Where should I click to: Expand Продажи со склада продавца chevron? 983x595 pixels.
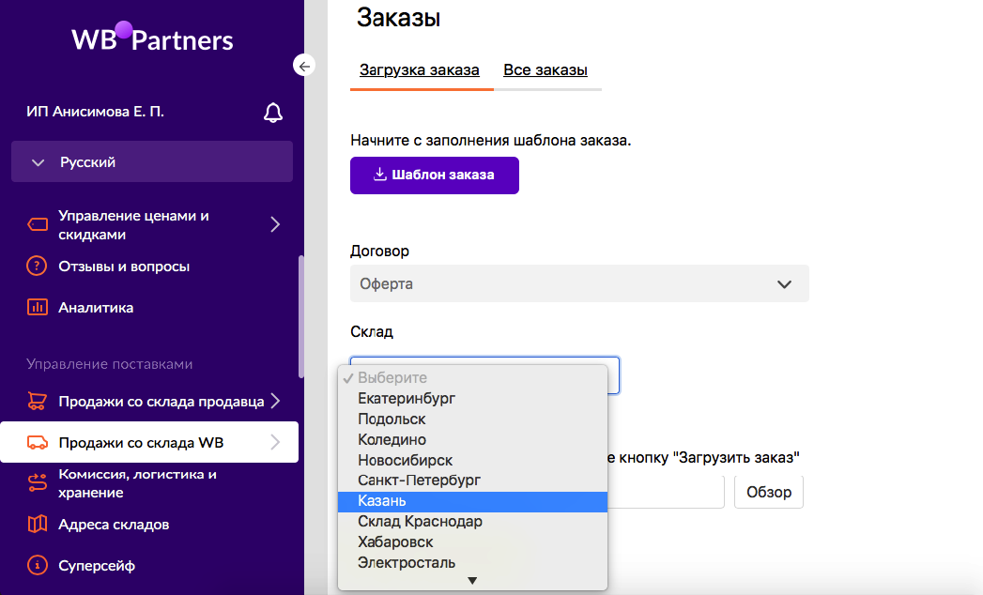pyautogui.click(x=274, y=402)
